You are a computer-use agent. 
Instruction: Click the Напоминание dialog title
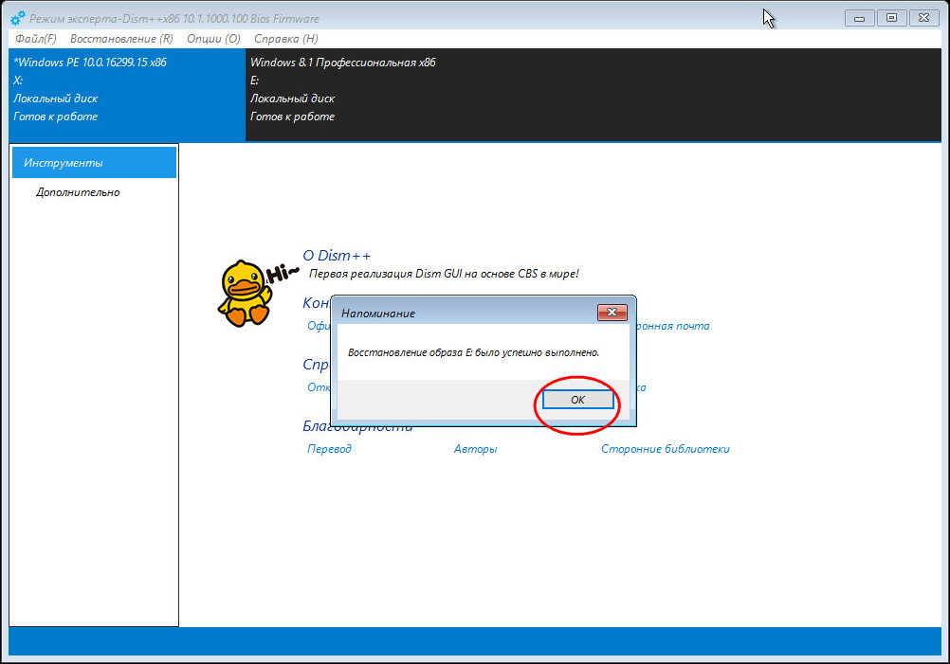[378, 314]
